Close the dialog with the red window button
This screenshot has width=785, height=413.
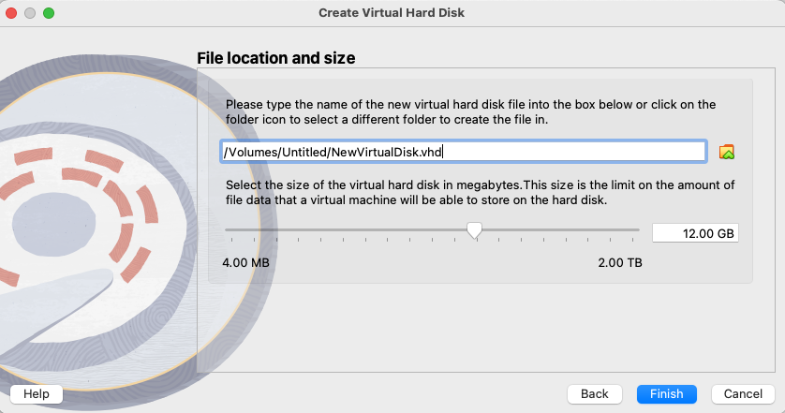[x=11, y=13]
